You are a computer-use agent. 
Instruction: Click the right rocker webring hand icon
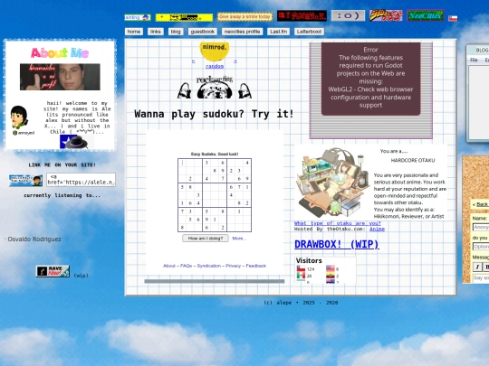tap(244, 90)
